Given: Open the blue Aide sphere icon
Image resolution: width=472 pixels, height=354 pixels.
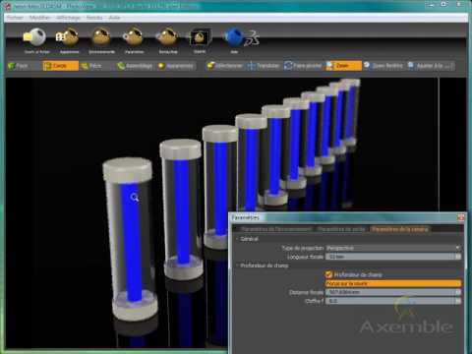Looking at the screenshot, I should 234,37.
